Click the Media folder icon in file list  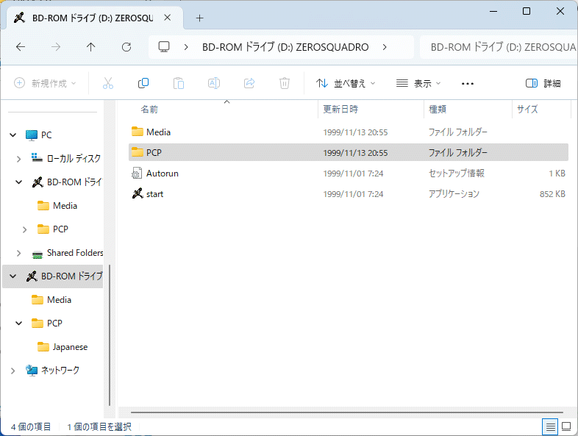137,132
